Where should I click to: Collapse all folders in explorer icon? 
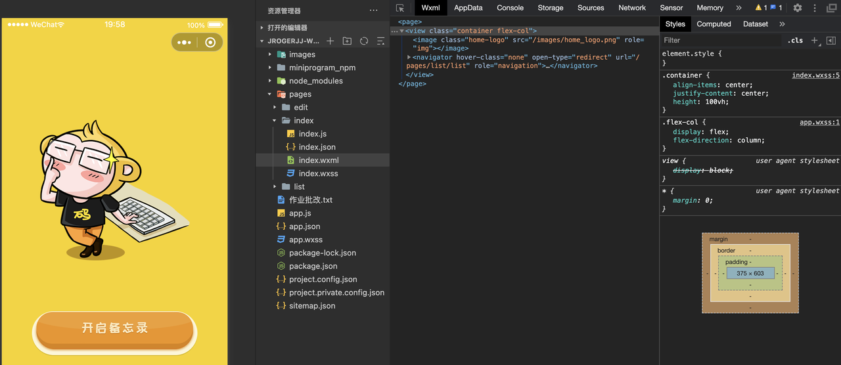tap(380, 41)
